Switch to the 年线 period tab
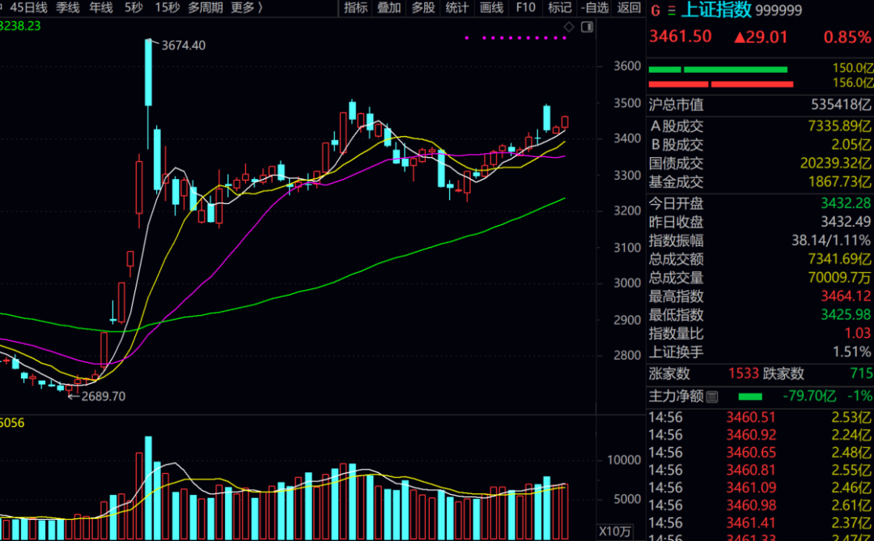Screen dimensions: 874x541 [101, 8]
